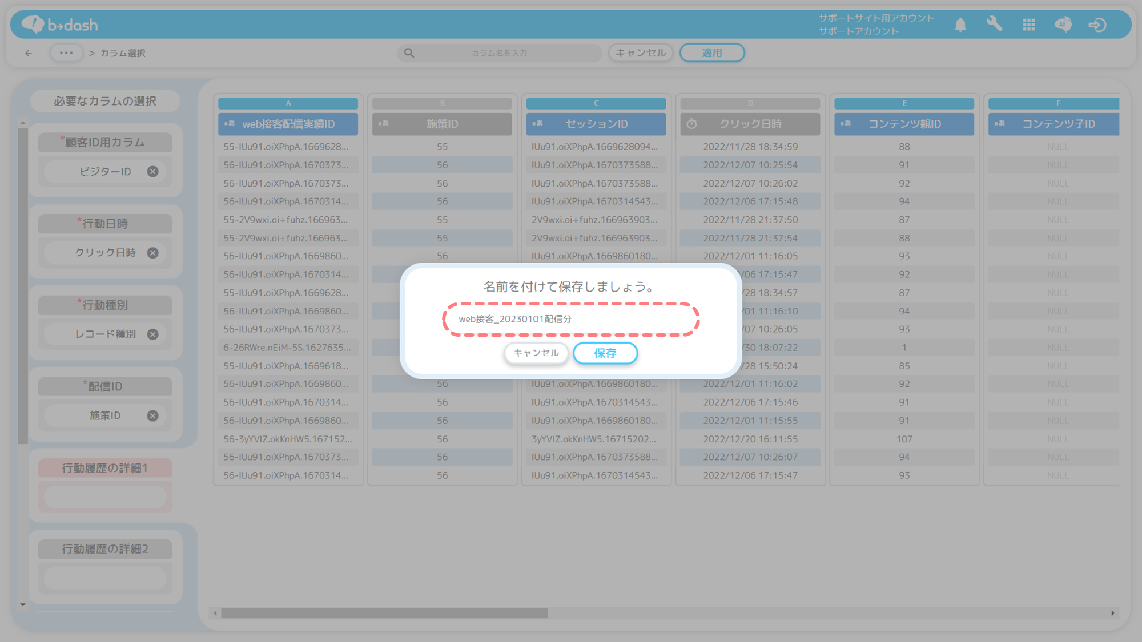Image resolution: width=1142 pixels, height=642 pixels.
Task: Open the wrench settings icon
Action: click(994, 24)
